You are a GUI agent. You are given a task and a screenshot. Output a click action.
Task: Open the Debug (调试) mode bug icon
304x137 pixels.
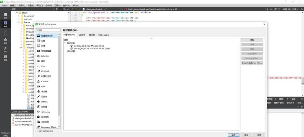tap(5, 41)
